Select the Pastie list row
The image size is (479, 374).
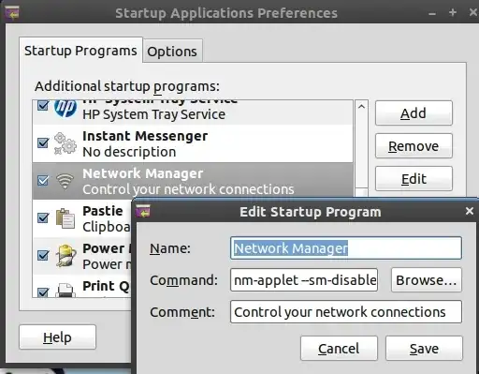pyautogui.click(x=81, y=218)
